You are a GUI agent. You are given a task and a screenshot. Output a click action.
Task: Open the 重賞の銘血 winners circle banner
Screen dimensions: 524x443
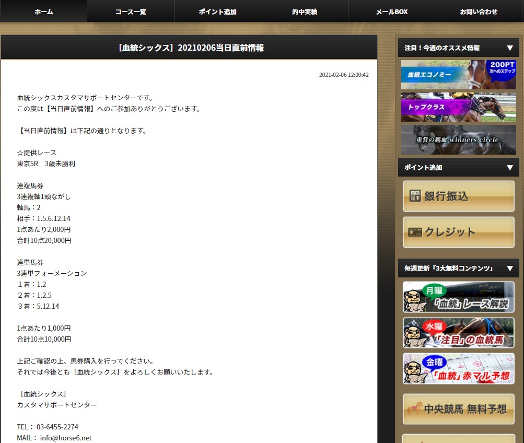point(459,139)
